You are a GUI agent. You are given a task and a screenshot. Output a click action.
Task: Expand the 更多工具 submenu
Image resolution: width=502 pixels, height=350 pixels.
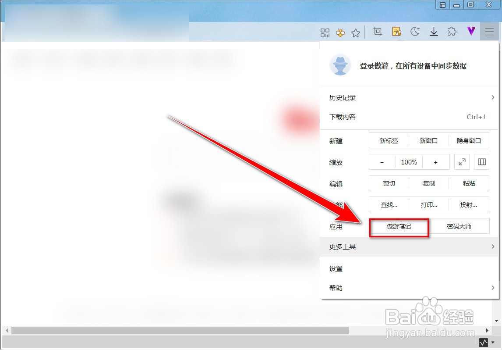pyautogui.click(x=409, y=246)
